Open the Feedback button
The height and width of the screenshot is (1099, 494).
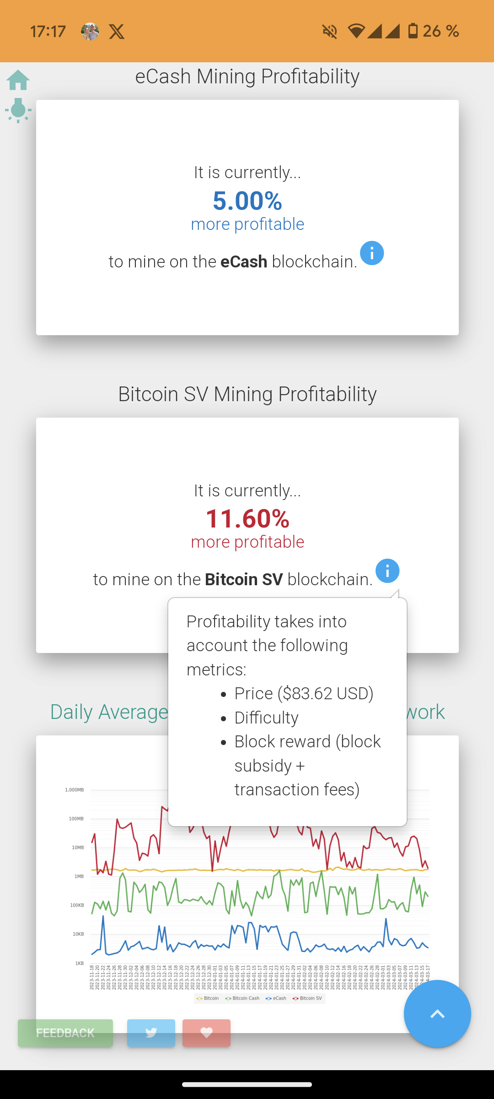point(65,1033)
